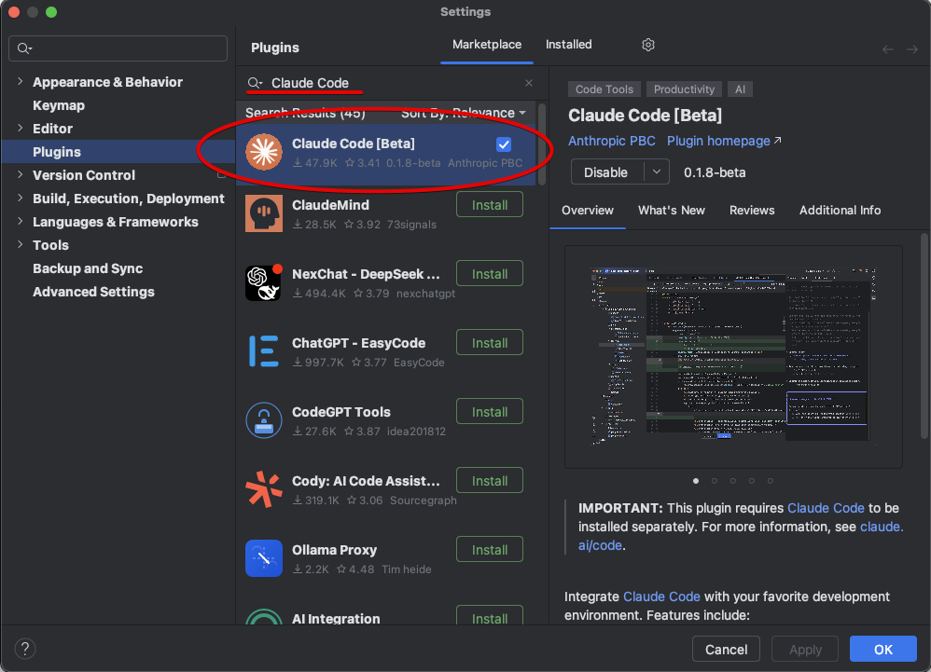Uncheck the Claude Code enabled checkbox
The height and width of the screenshot is (672, 931).
click(x=504, y=144)
